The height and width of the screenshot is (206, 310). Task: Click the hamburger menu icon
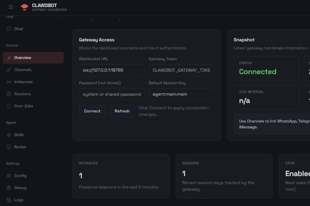tap(11, 7)
